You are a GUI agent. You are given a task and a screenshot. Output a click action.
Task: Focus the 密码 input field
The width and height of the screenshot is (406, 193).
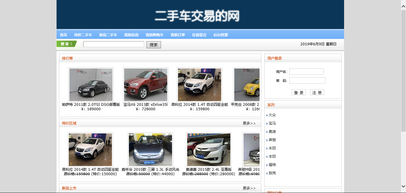[307, 80]
